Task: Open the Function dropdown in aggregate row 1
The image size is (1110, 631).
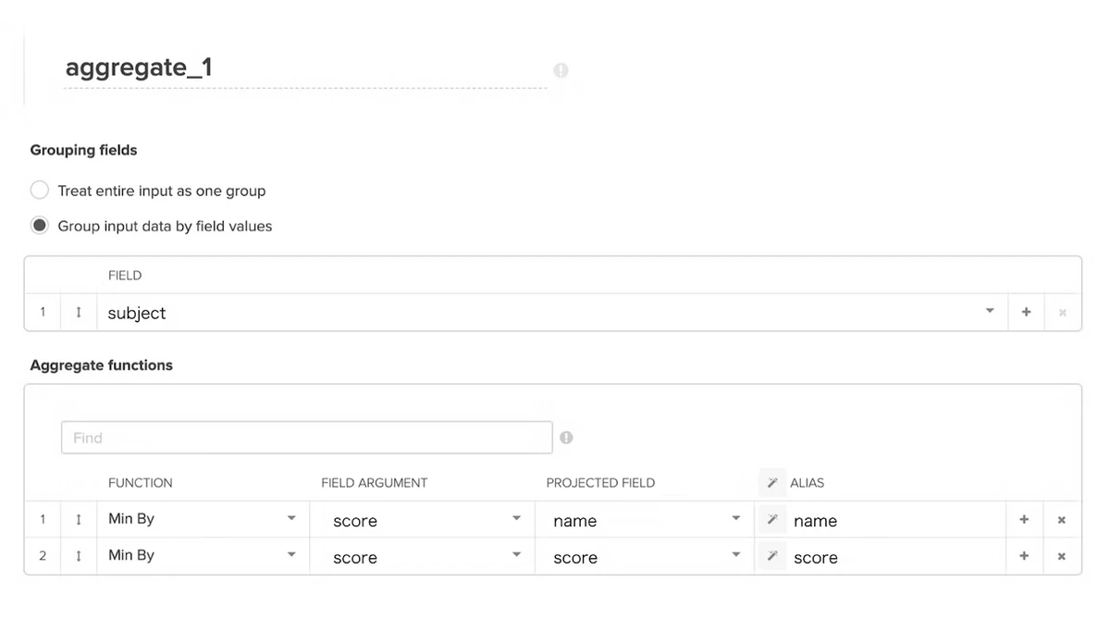Action: pyautogui.click(x=203, y=519)
